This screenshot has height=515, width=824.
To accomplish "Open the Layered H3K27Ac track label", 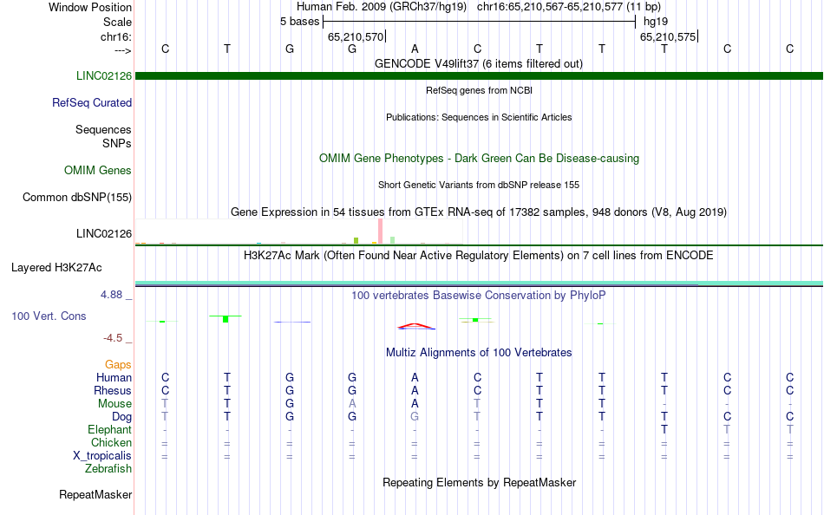I will coord(56,268).
